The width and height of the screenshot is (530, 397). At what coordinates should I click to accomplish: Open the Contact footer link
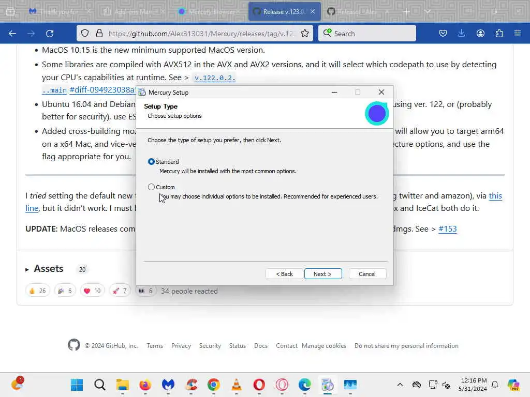[x=287, y=346]
